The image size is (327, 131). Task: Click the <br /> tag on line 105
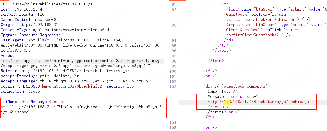pyautogui.click(x=210, y=128)
